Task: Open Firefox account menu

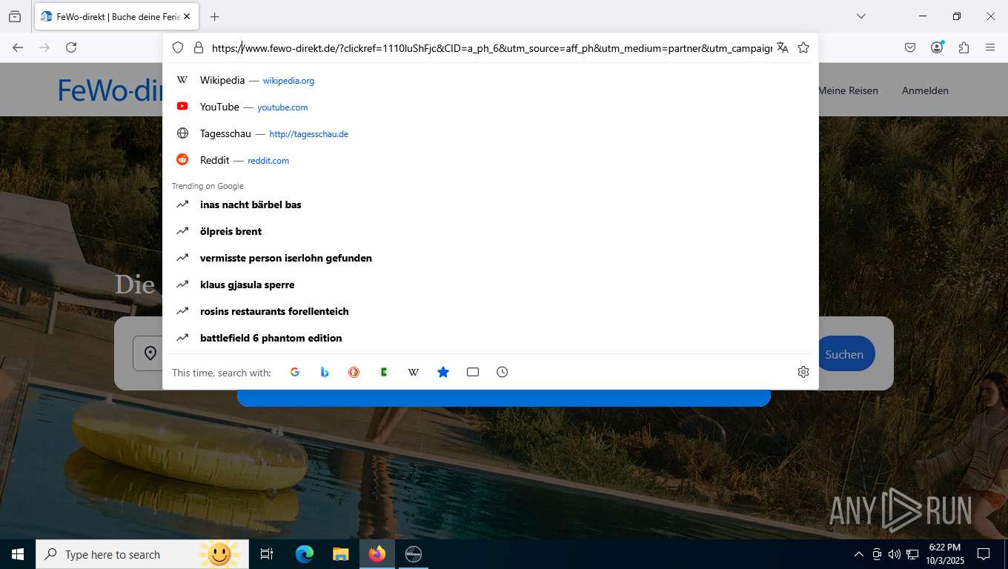Action: point(938,47)
